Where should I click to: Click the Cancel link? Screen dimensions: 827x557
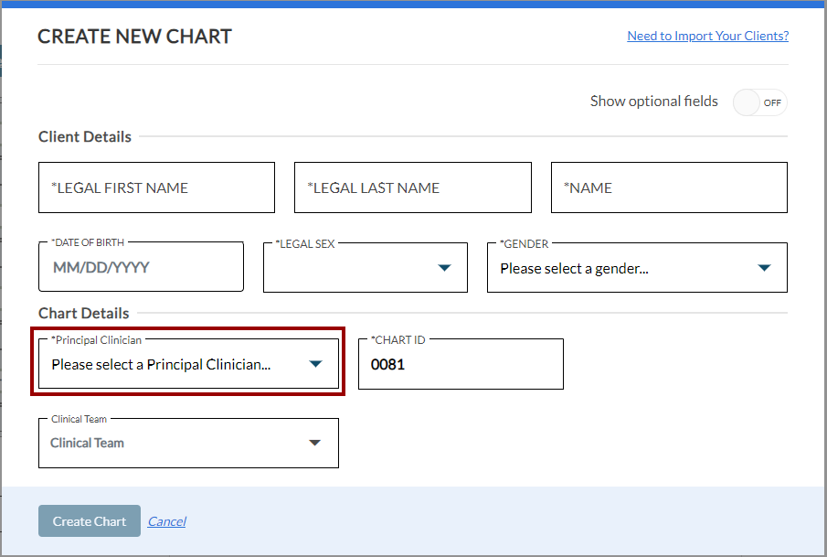click(x=166, y=521)
